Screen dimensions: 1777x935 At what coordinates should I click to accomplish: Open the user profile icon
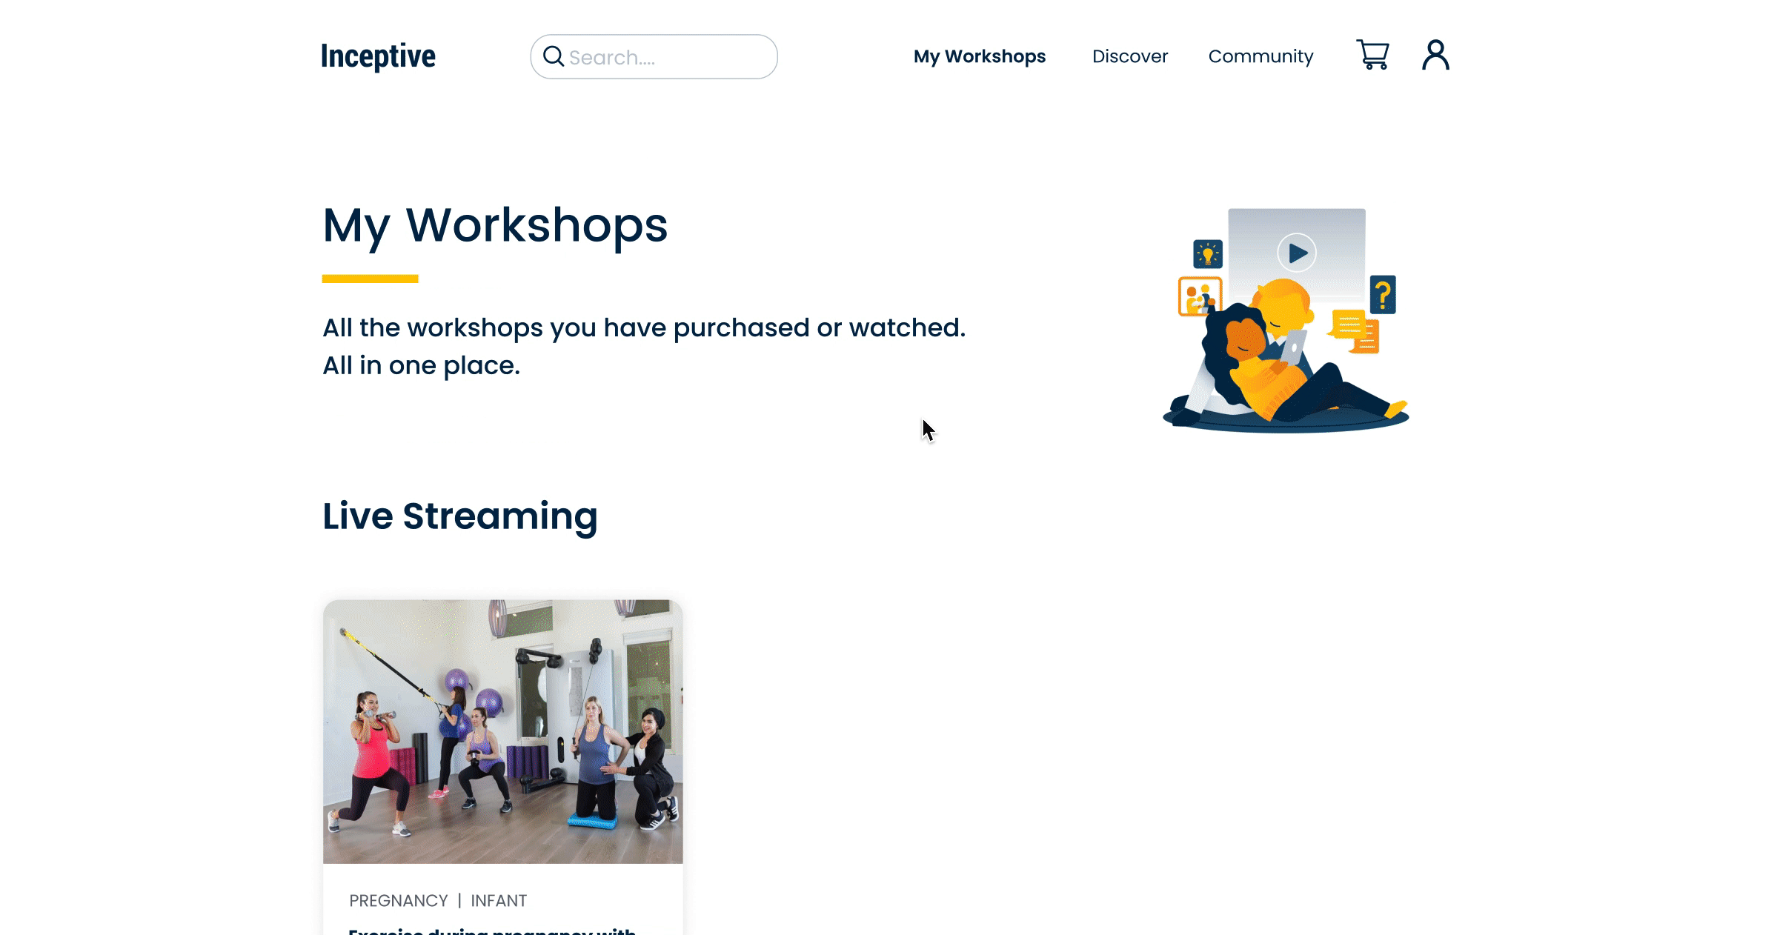click(1435, 56)
